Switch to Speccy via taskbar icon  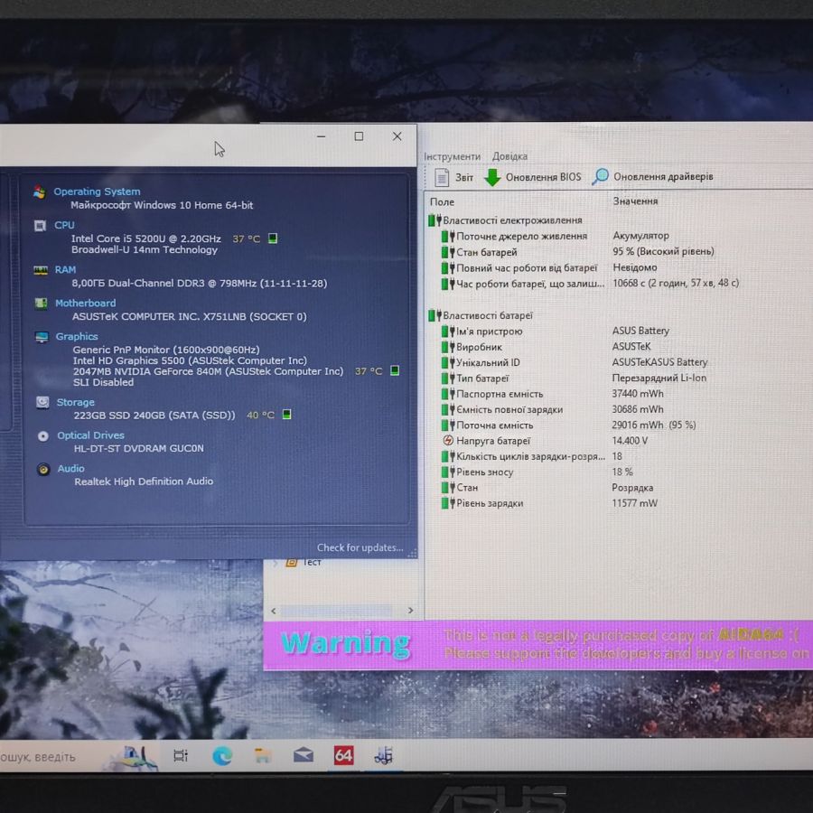point(384,755)
